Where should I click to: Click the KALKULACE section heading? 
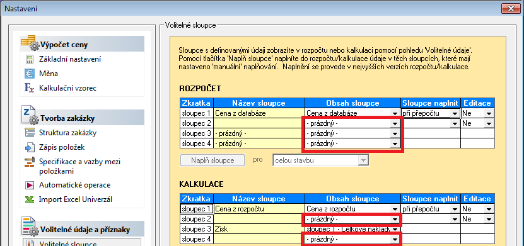pyautogui.click(x=202, y=184)
